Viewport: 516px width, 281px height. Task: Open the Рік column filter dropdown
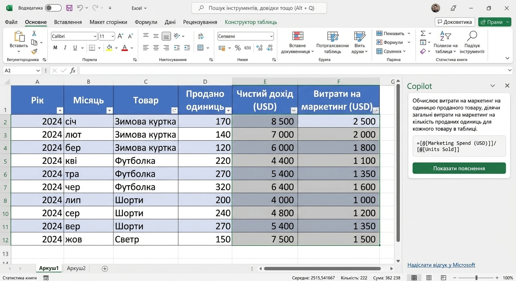click(x=60, y=110)
